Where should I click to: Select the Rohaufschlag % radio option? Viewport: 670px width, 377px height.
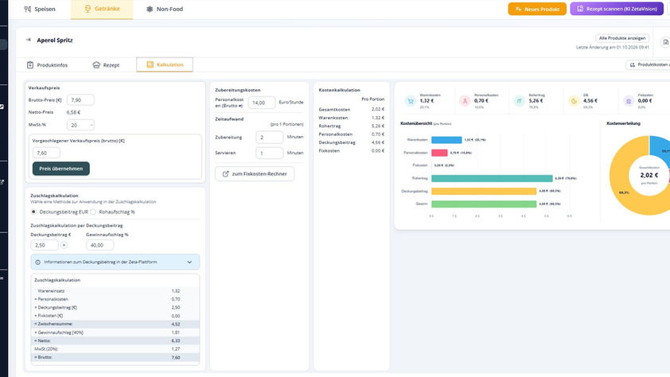click(x=93, y=212)
